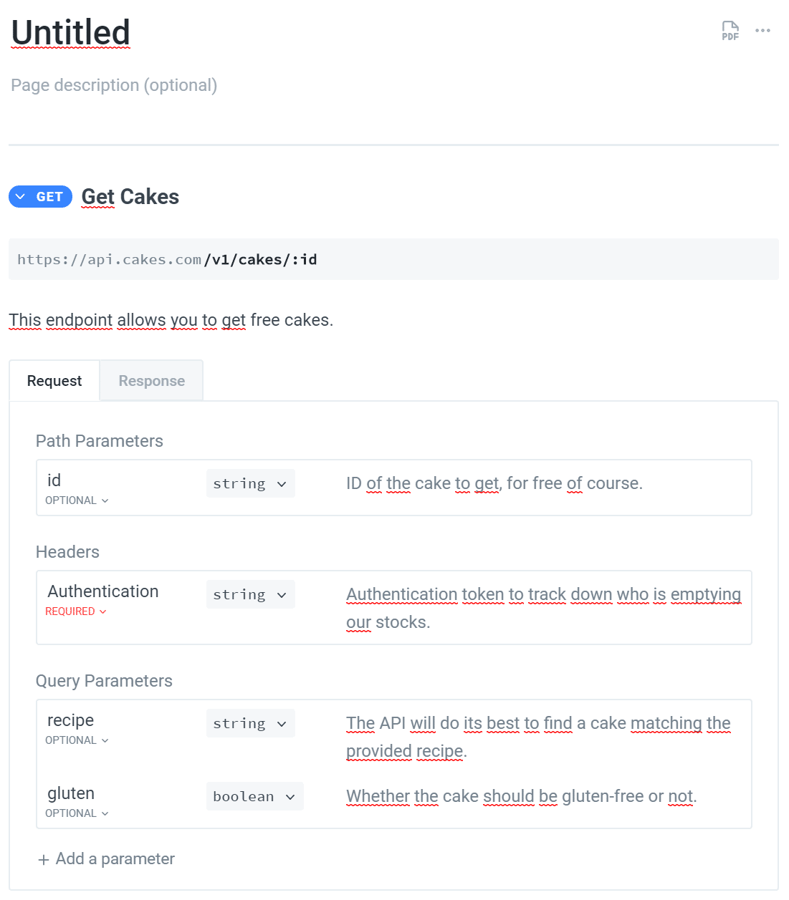Click the Get Cakes endpoint title
The image size is (789, 900).
click(130, 196)
